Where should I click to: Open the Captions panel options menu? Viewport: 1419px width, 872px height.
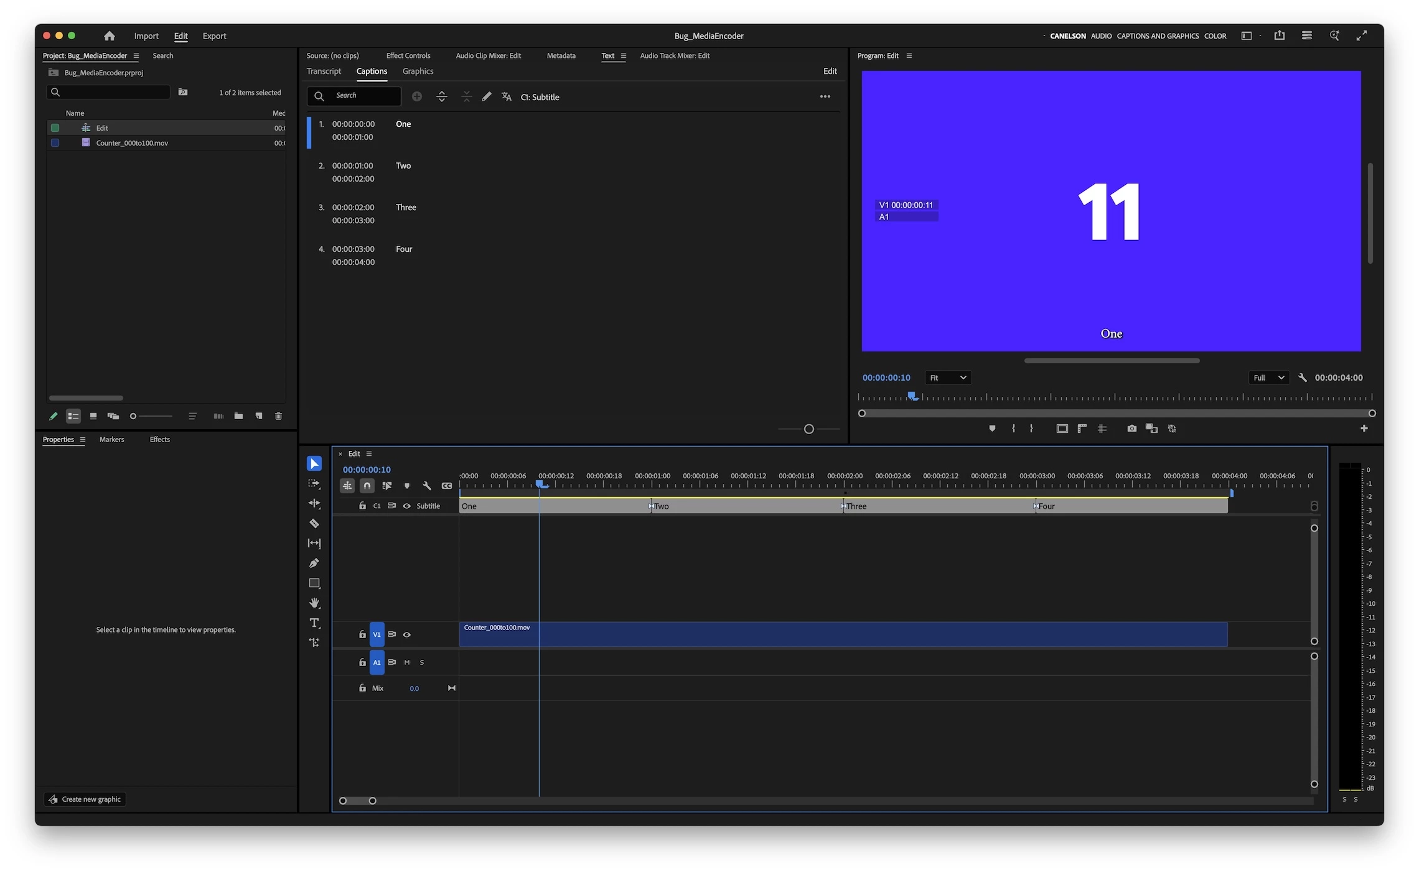825,96
